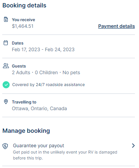Click the Manage booking heading
Screen dimensions: 139x168
26,131
